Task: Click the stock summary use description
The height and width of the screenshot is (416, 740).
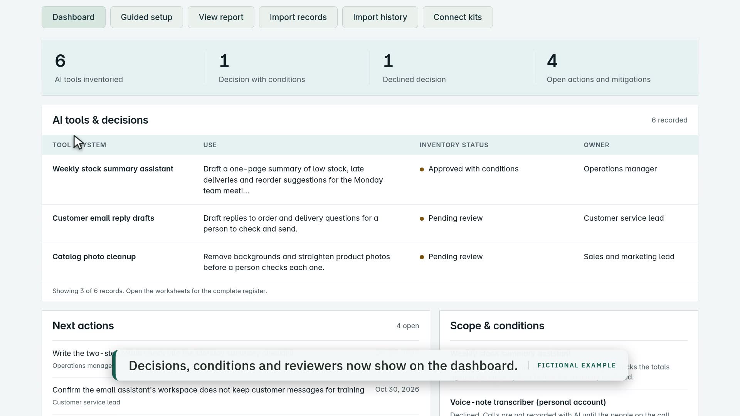Action: tap(293, 180)
